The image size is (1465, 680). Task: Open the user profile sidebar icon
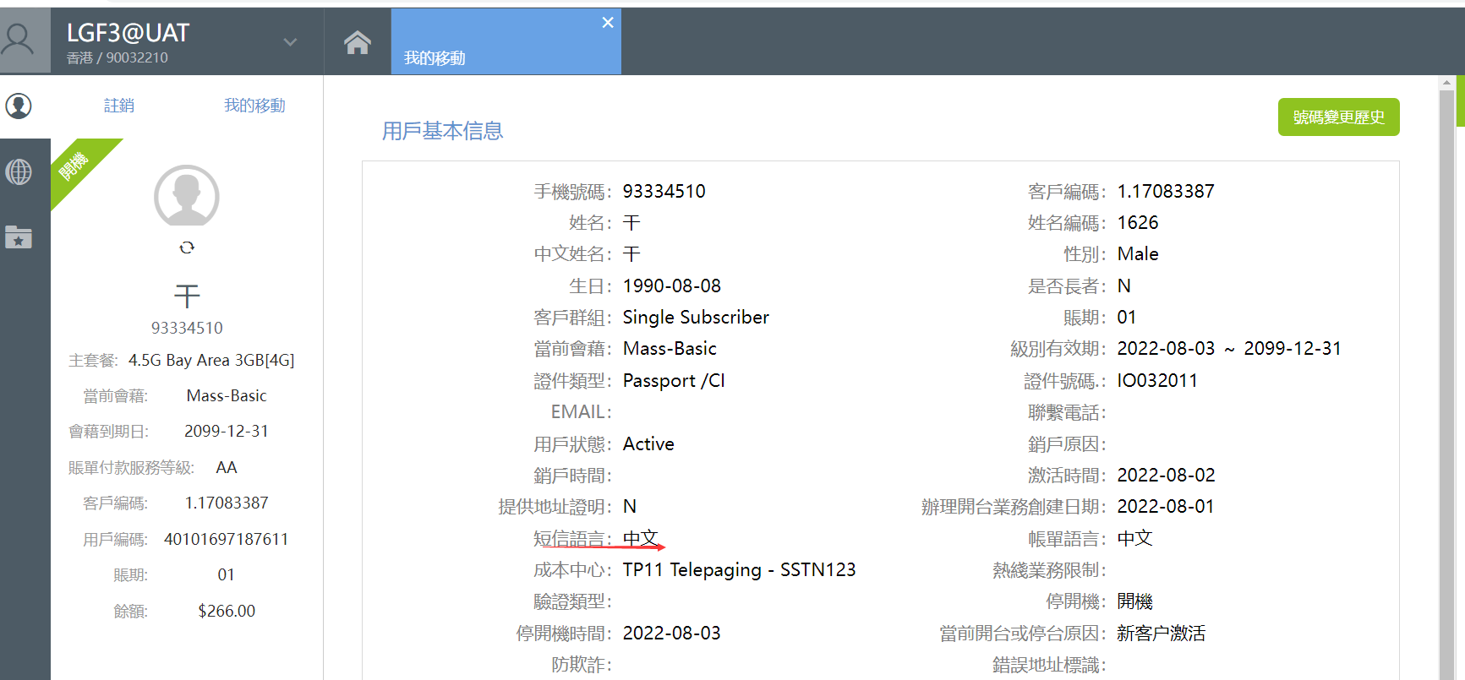pyautogui.click(x=19, y=106)
